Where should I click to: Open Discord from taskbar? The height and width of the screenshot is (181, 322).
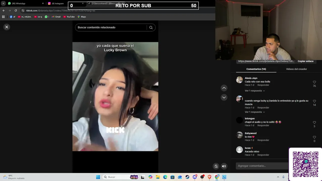tap(195, 177)
